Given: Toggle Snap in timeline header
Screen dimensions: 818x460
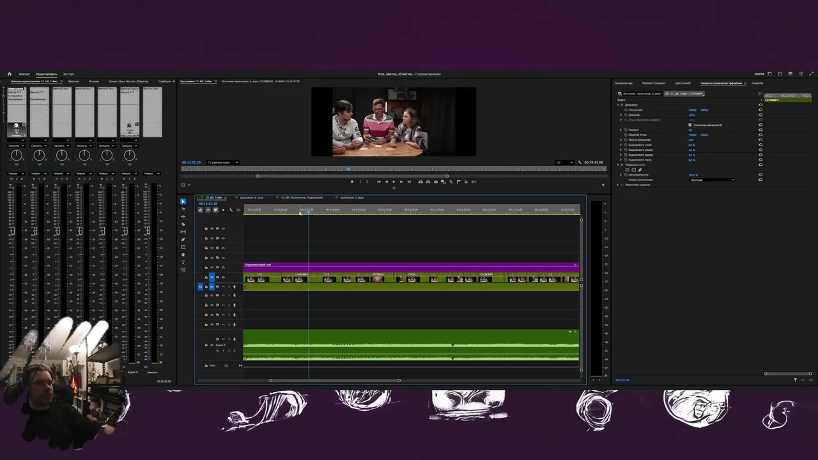Looking at the screenshot, I should [x=208, y=210].
